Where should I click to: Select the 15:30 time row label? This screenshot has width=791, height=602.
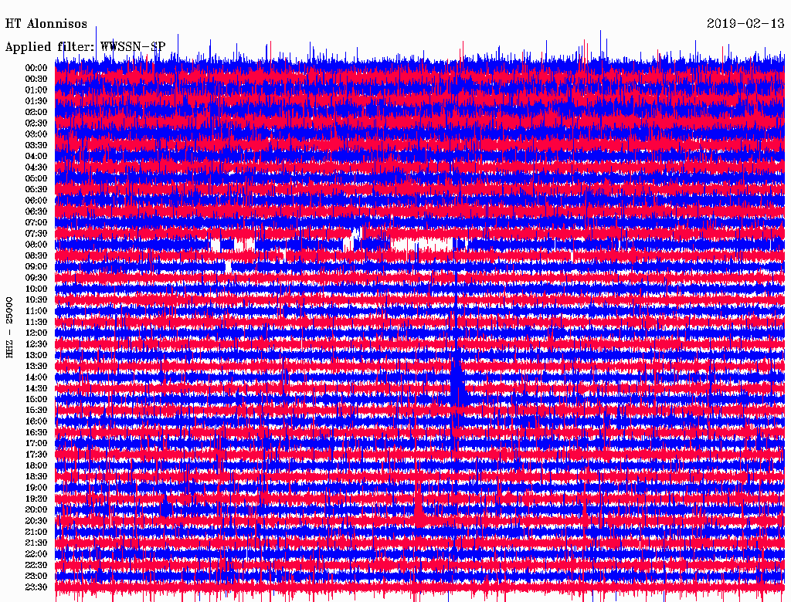pos(36,410)
